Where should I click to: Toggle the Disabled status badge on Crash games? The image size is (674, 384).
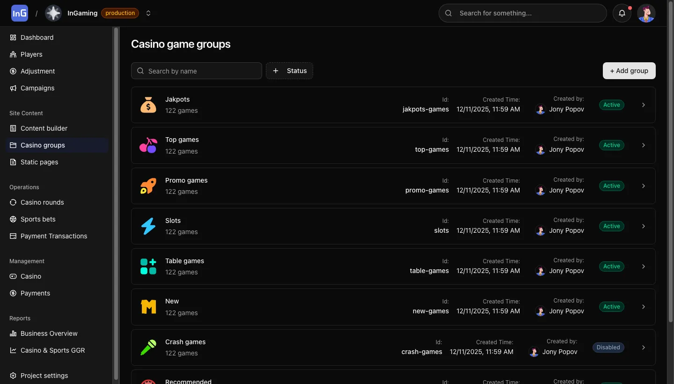[608, 347]
